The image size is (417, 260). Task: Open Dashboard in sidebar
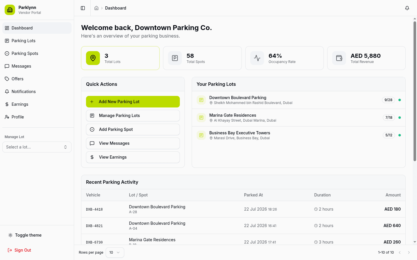(x=37, y=28)
